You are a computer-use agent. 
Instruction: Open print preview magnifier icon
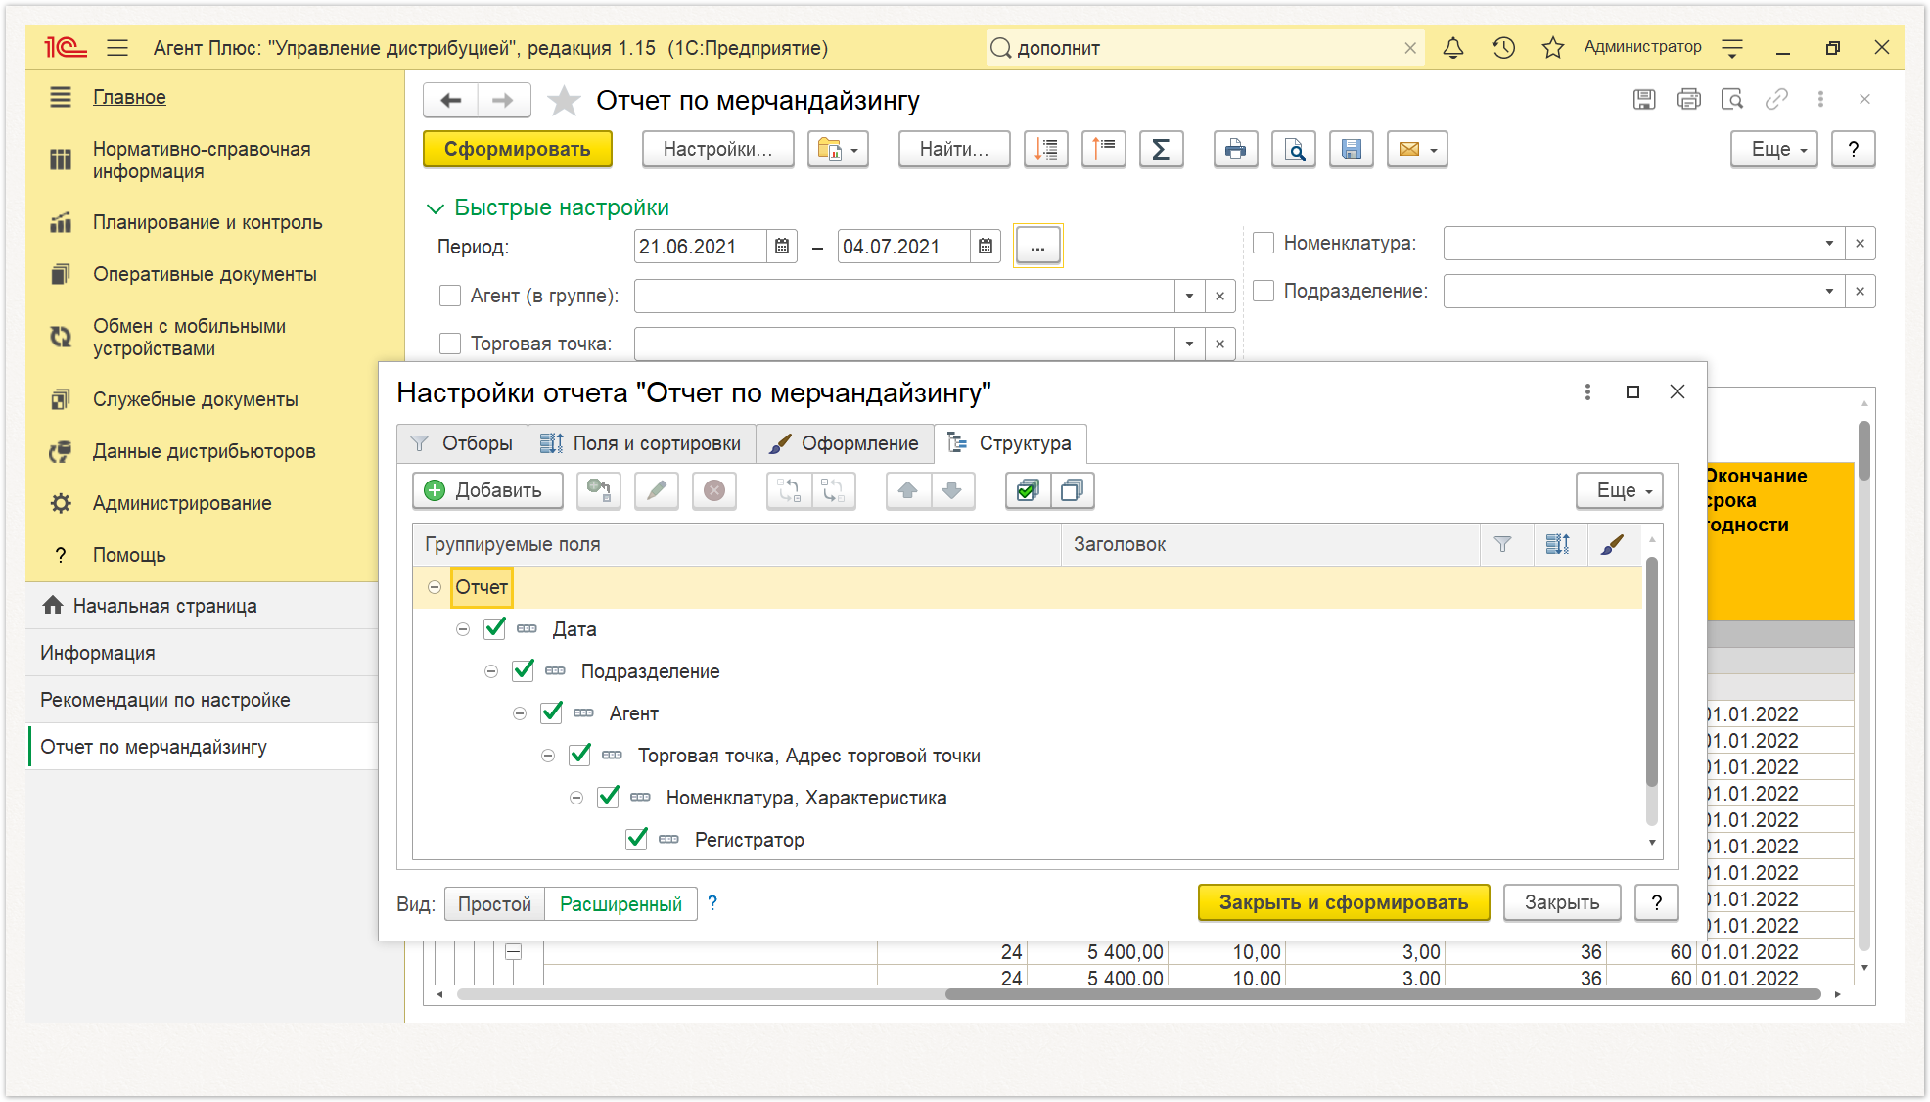[1294, 150]
